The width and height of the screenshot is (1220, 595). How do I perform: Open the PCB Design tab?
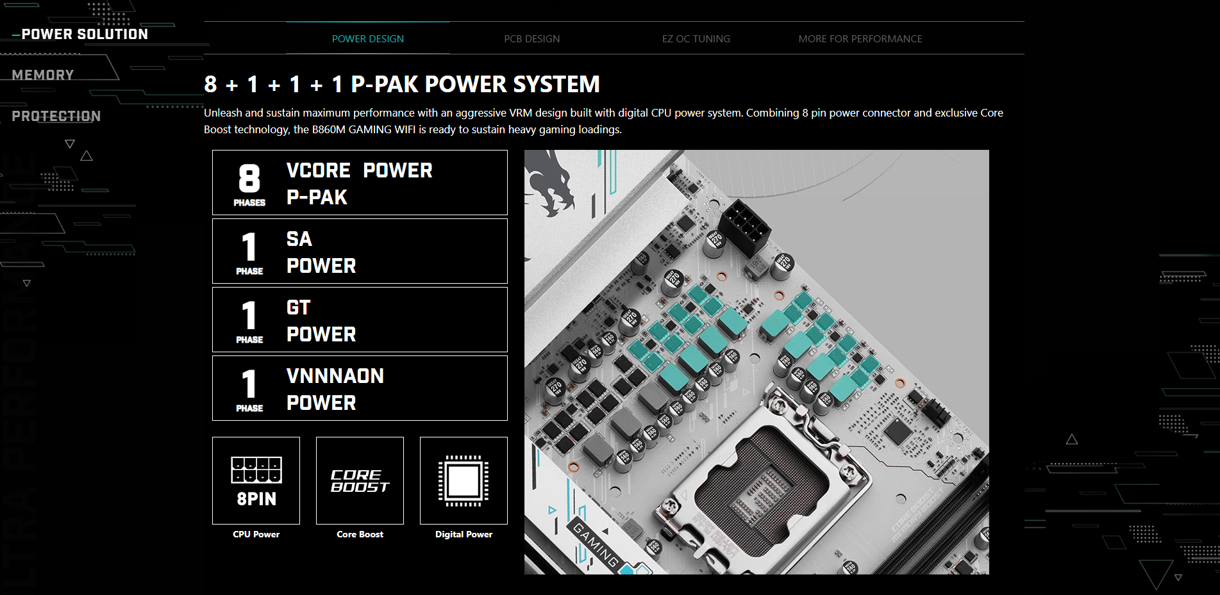532,38
